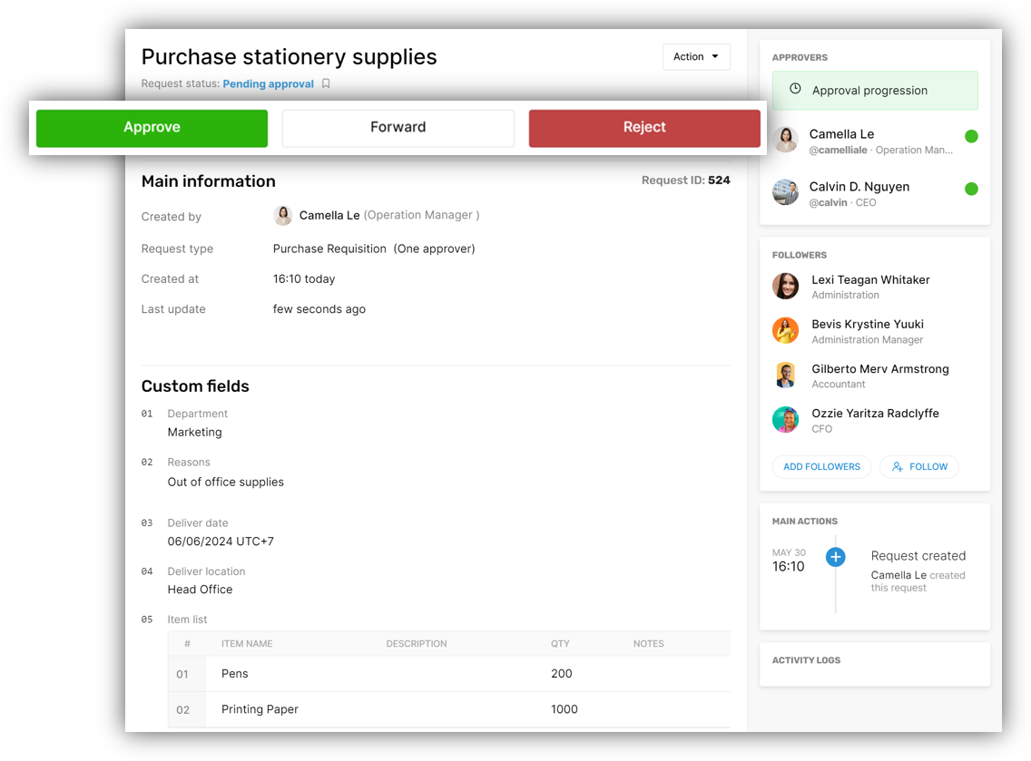The image size is (1031, 761).
Task: Open the Action dropdown menu
Action: coord(696,56)
